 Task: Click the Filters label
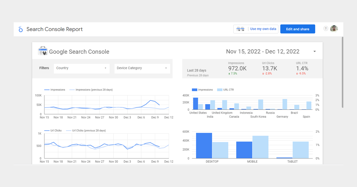point(44,68)
